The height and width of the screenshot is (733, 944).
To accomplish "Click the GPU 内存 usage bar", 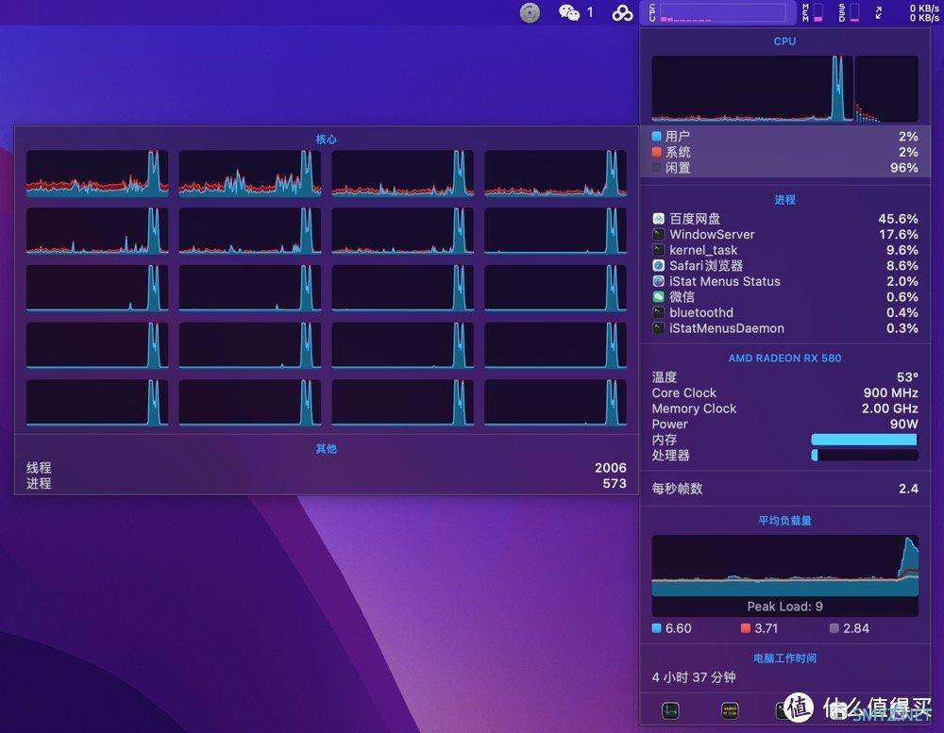I will tap(865, 440).
